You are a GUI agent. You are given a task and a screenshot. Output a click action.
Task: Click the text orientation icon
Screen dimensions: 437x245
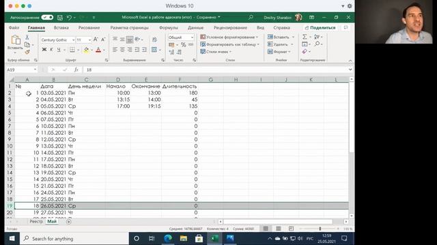[x=137, y=39]
